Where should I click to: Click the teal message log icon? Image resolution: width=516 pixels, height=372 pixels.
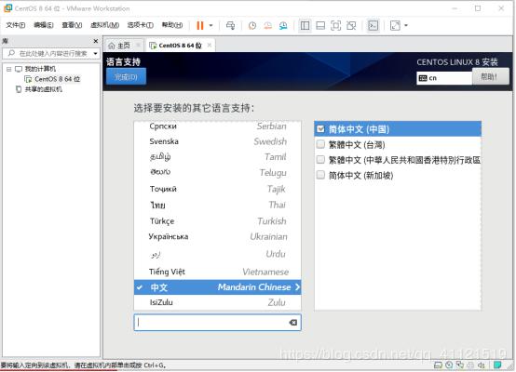[497, 365]
